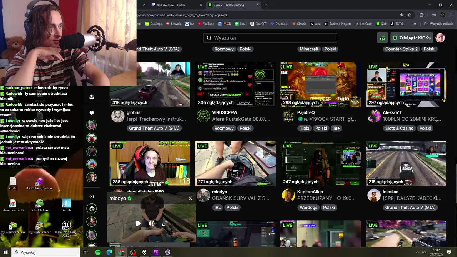Mute the mlodyo mini player

click(x=151, y=223)
